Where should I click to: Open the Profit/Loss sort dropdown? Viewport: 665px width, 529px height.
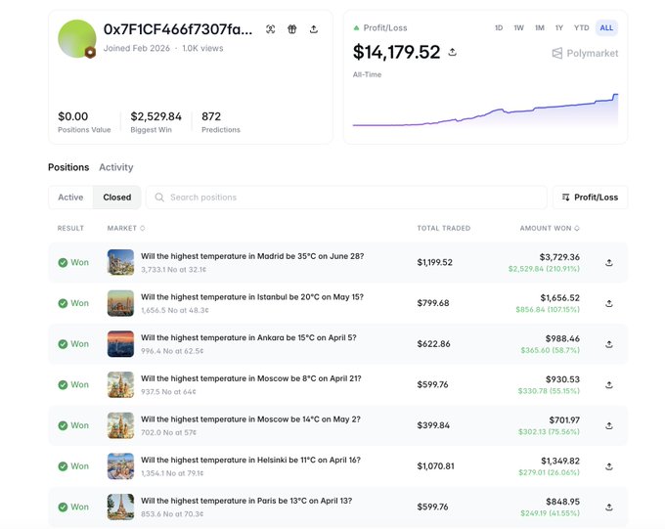[x=590, y=198]
